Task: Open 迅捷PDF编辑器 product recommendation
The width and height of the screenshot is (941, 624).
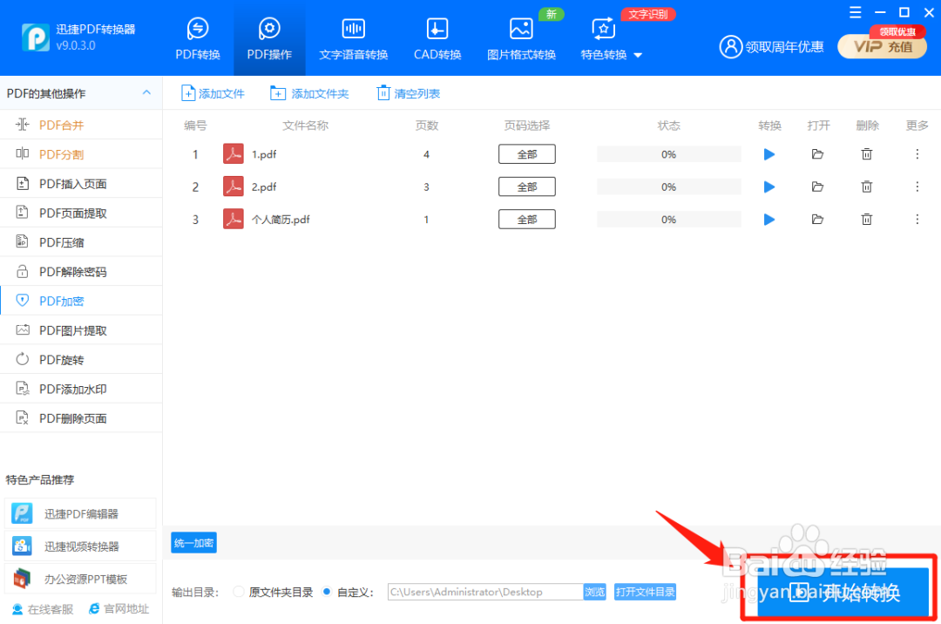Action: [80, 513]
